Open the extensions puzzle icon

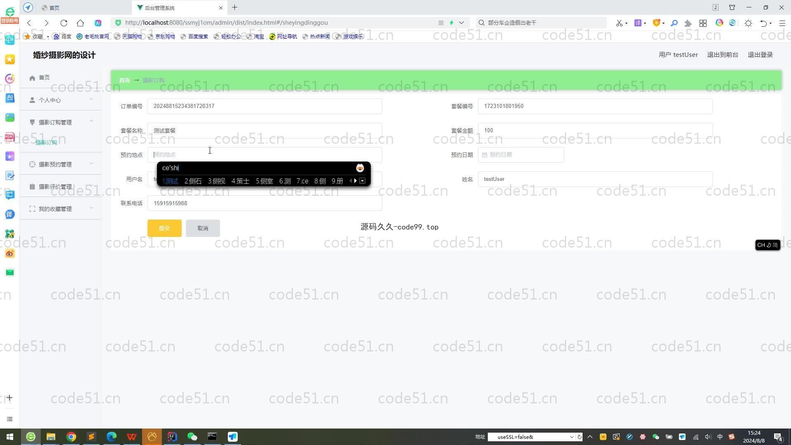pyautogui.click(x=688, y=23)
